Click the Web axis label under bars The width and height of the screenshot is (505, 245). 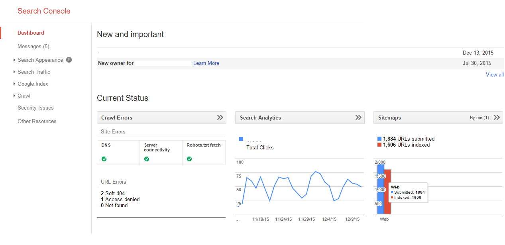384,219
